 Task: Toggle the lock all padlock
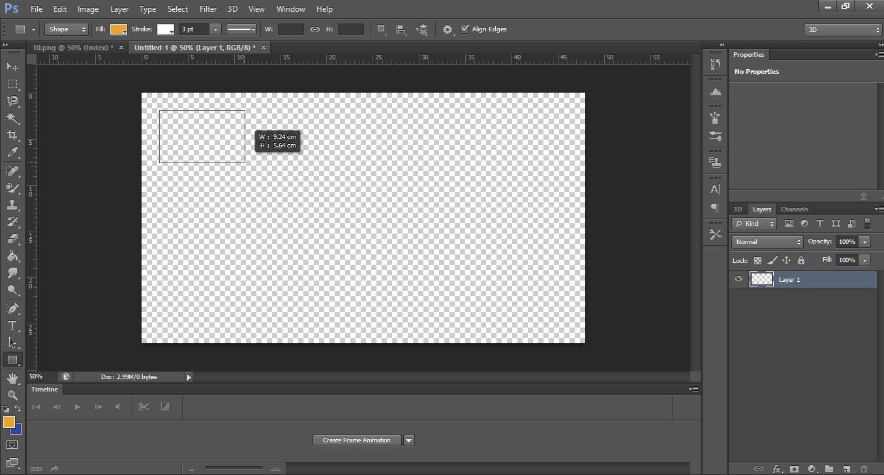(801, 260)
